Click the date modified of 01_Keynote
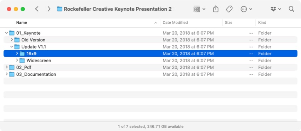Image resolution: width=301 pixels, height=131 pixels. (188, 33)
